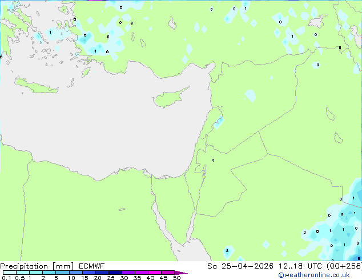Click the 'ECMWF' model label
This screenshot has width=362, height=280.
(x=92, y=266)
